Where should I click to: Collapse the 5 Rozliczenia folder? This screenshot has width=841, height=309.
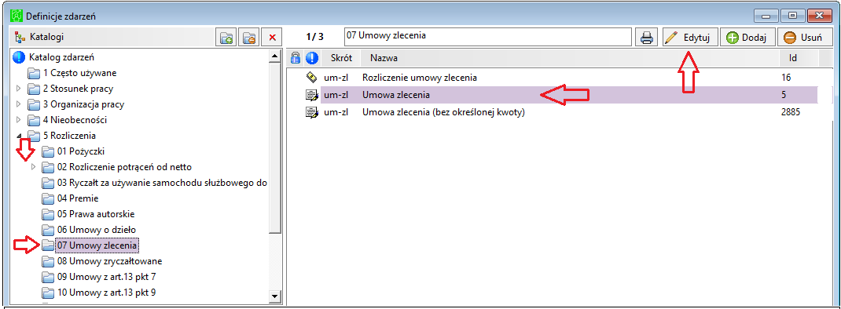pyautogui.click(x=19, y=136)
